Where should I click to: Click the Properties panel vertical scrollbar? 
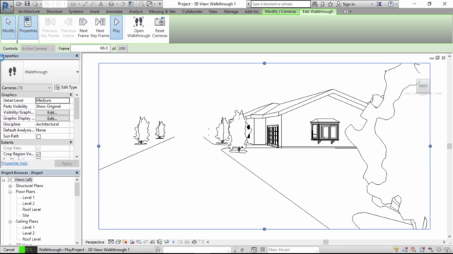[76, 126]
